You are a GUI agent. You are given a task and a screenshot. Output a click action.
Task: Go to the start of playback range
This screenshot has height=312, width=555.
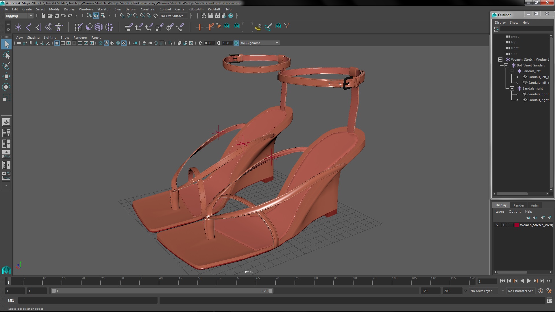click(502, 281)
